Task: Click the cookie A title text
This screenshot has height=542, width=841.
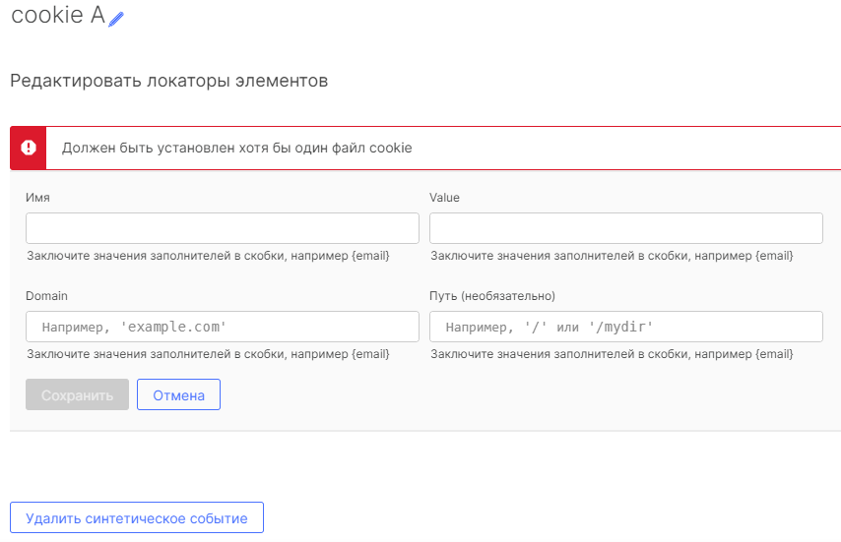Action: point(57,17)
